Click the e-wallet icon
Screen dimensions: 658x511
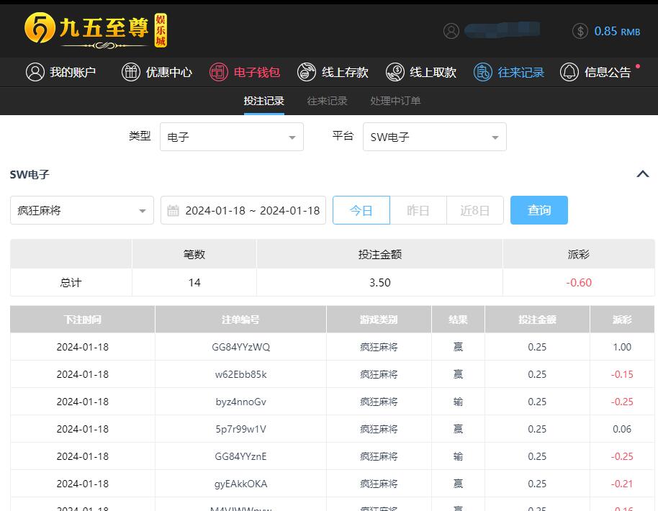click(219, 72)
